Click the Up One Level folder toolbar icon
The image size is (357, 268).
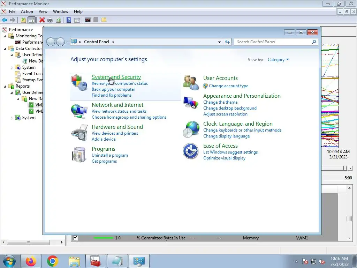coord(23,20)
